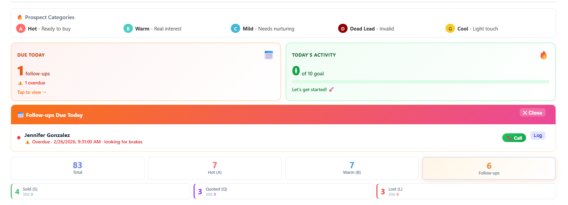Click the Warm category B badge
The image size is (568, 205).
click(x=128, y=28)
